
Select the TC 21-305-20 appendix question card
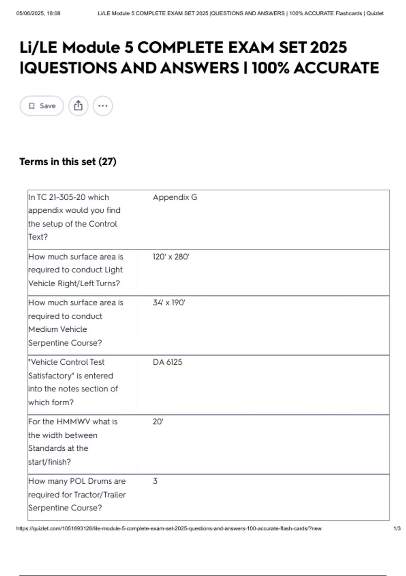[x=74, y=217]
